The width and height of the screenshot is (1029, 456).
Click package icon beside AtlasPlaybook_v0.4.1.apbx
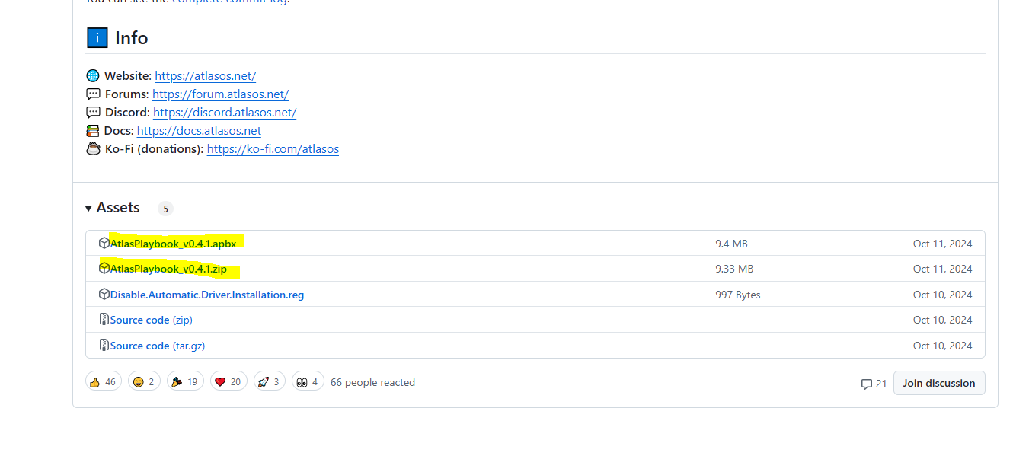pyautogui.click(x=104, y=243)
